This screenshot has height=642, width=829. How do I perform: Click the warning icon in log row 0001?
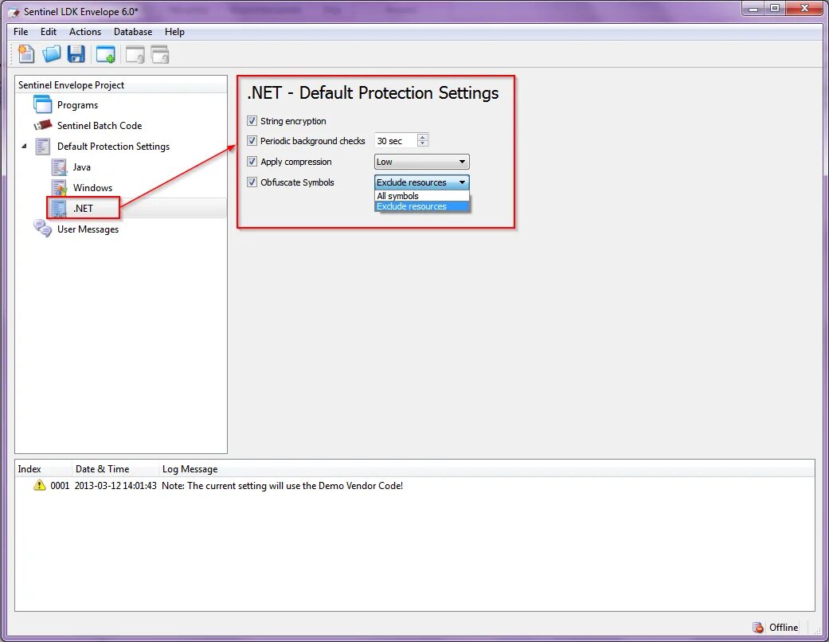tap(40, 485)
